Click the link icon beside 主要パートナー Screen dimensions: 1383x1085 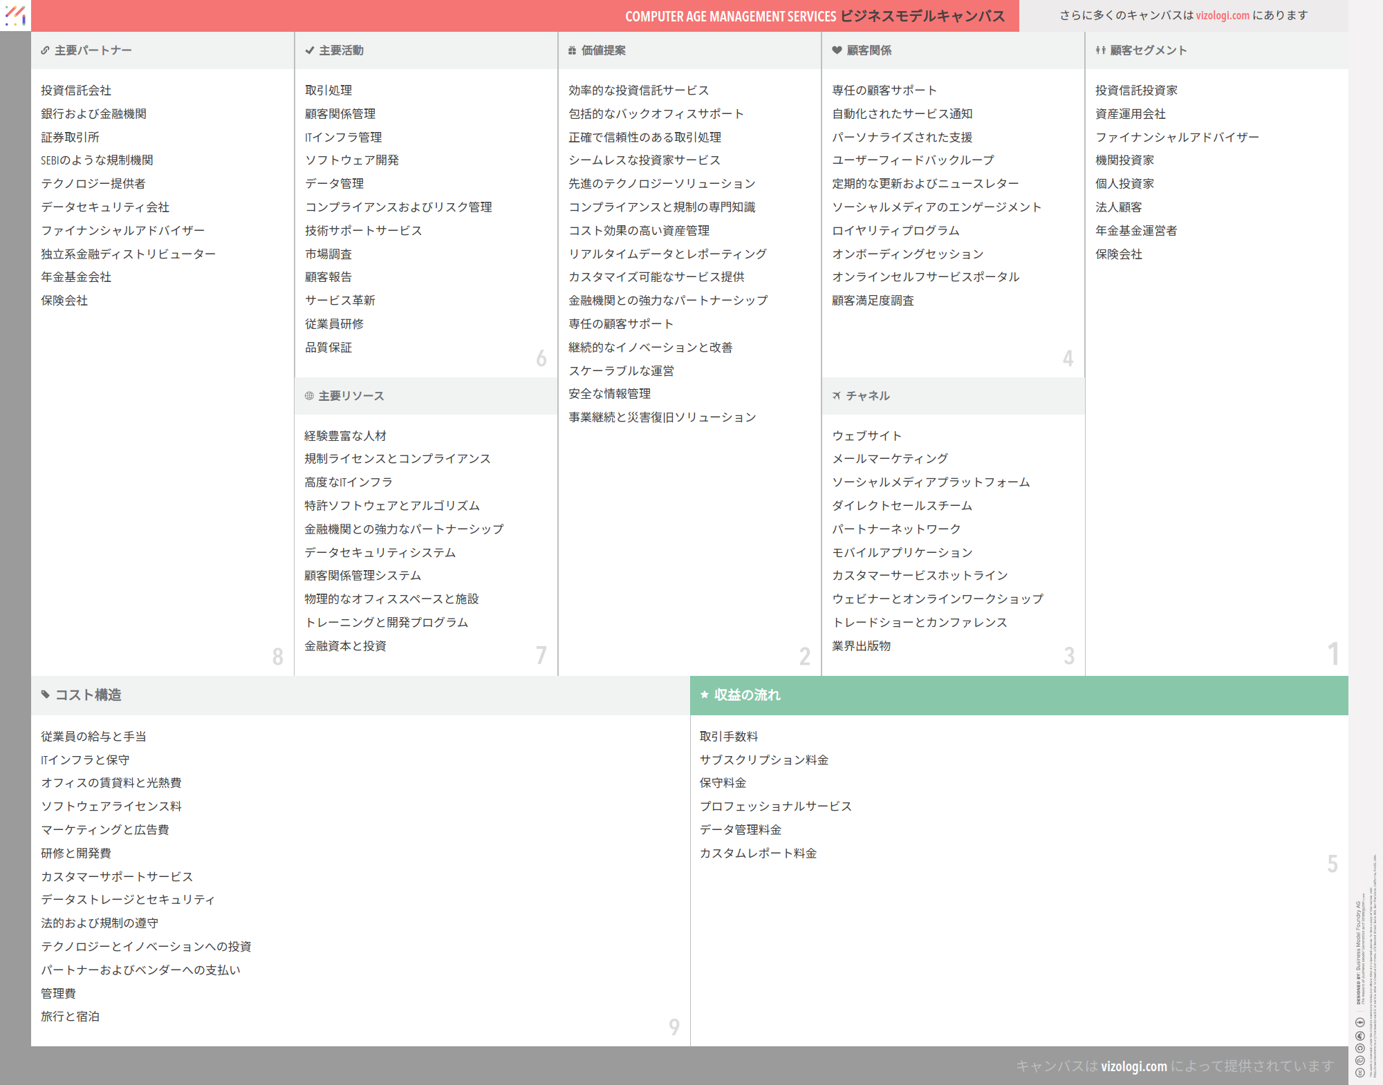click(x=45, y=50)
